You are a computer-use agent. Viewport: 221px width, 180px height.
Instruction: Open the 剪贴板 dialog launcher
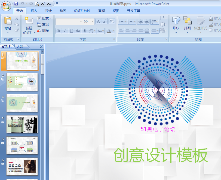pyautogui.click(x=18, y=39)
